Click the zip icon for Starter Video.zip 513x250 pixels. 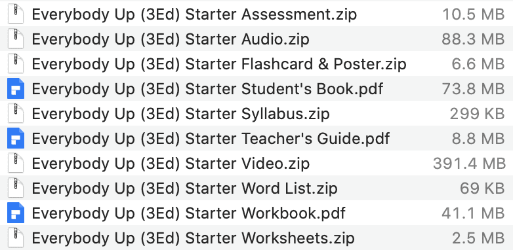pos(16,163)
